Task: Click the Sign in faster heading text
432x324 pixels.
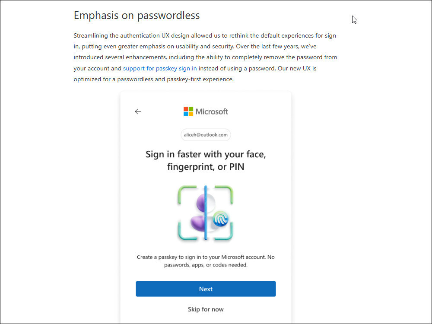Action: pyautogui.click(x=206, y=160)
